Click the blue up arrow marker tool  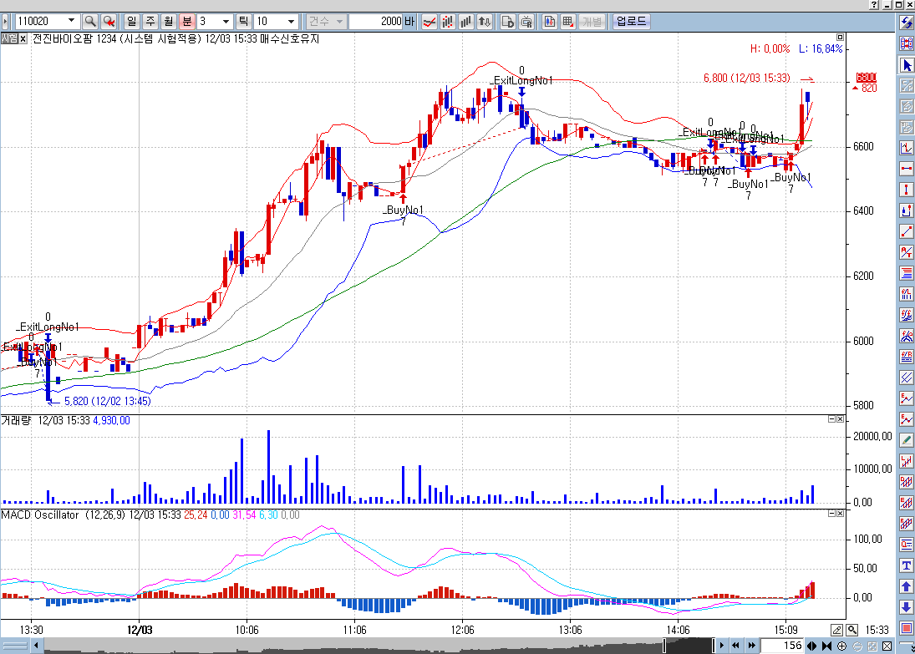pyautogui.click(x=906, y=586)
